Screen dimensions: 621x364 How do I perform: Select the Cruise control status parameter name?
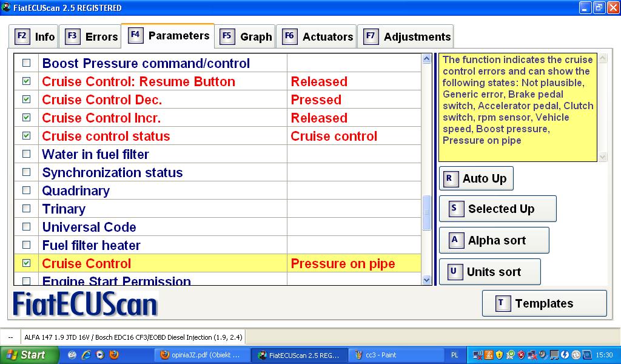pyautogui.click(x=106, y=136)
